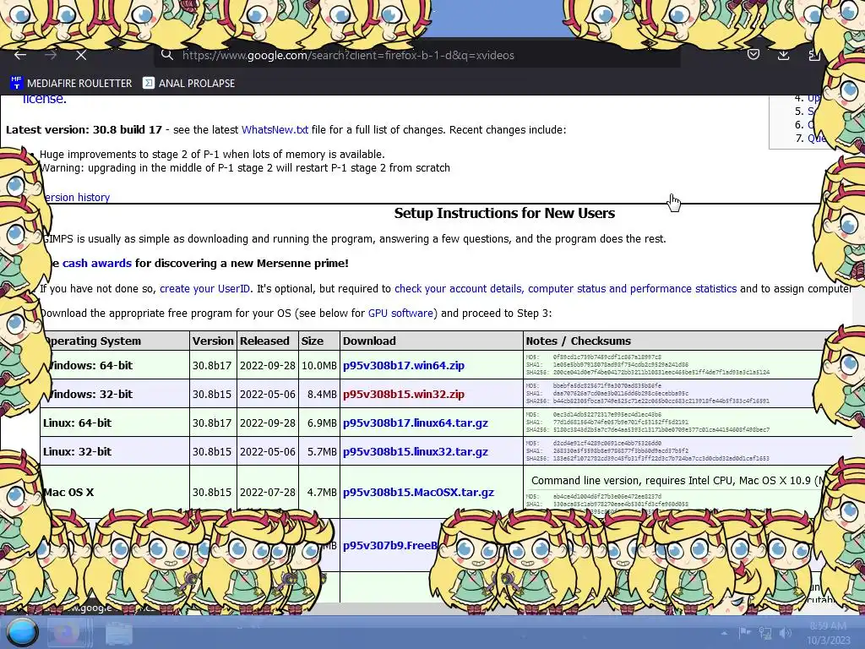Image resolution: width=865 pixels, height=649 pixels.
Task: Open the MEDIAFIRE ROULETTER bookmark label
Action: point(79,84)
